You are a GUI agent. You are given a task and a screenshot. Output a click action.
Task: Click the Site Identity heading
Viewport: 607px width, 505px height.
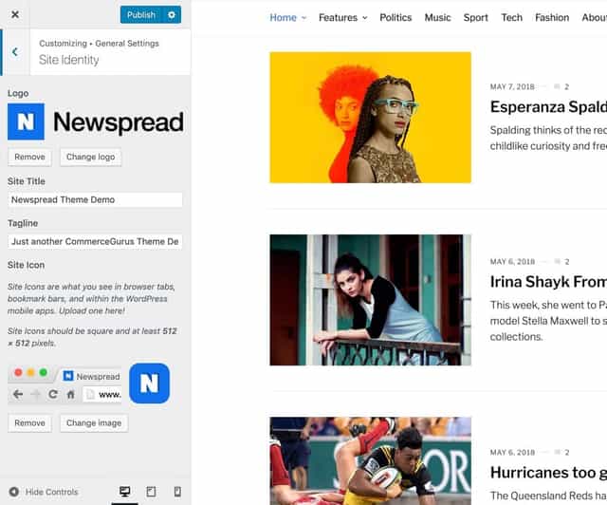(69, 60)
